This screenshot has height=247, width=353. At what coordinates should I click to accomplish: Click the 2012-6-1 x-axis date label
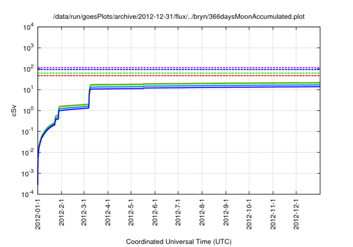[x=155, y=212]
